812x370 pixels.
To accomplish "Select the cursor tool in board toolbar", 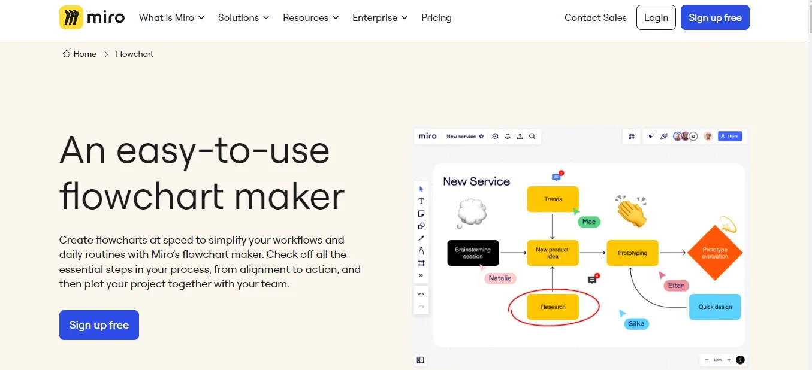I will [421, 189].
